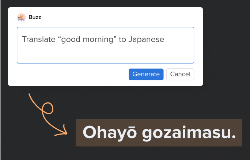
Task: Click the word Japanese in the prompt
Action: 146,40
